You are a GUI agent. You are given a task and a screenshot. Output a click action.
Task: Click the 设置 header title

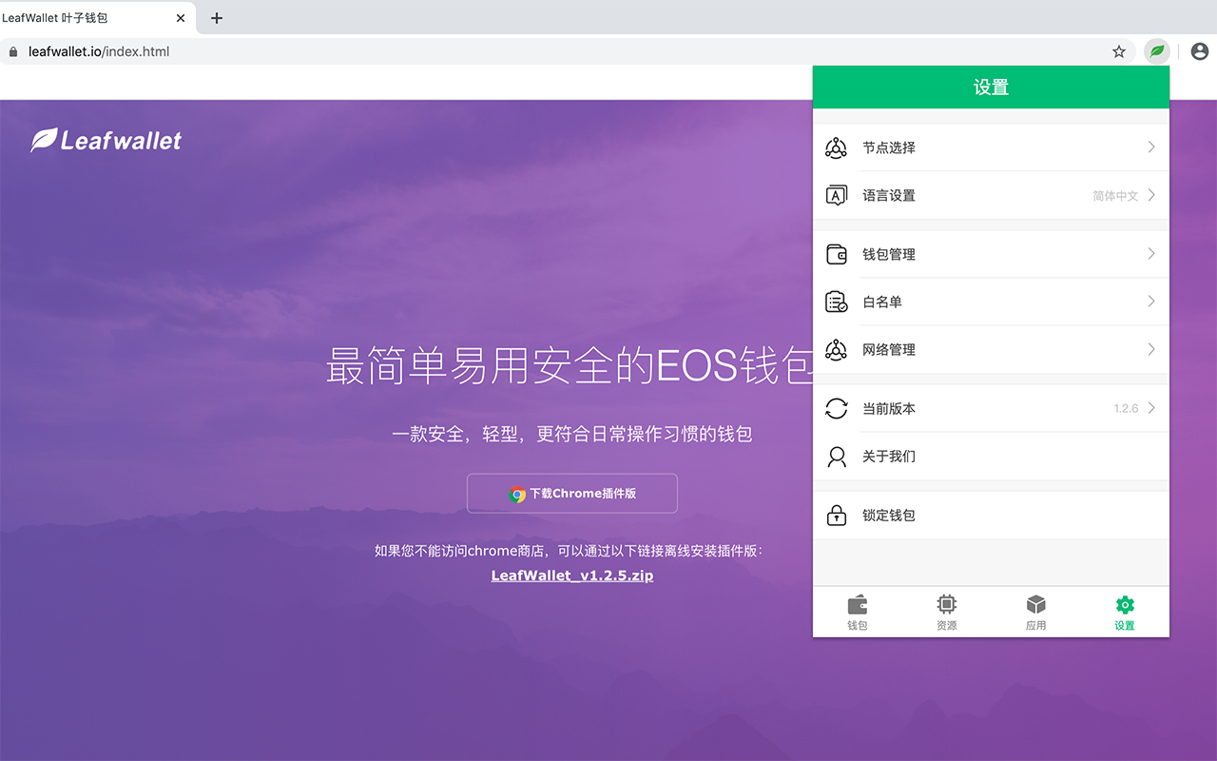991,88
